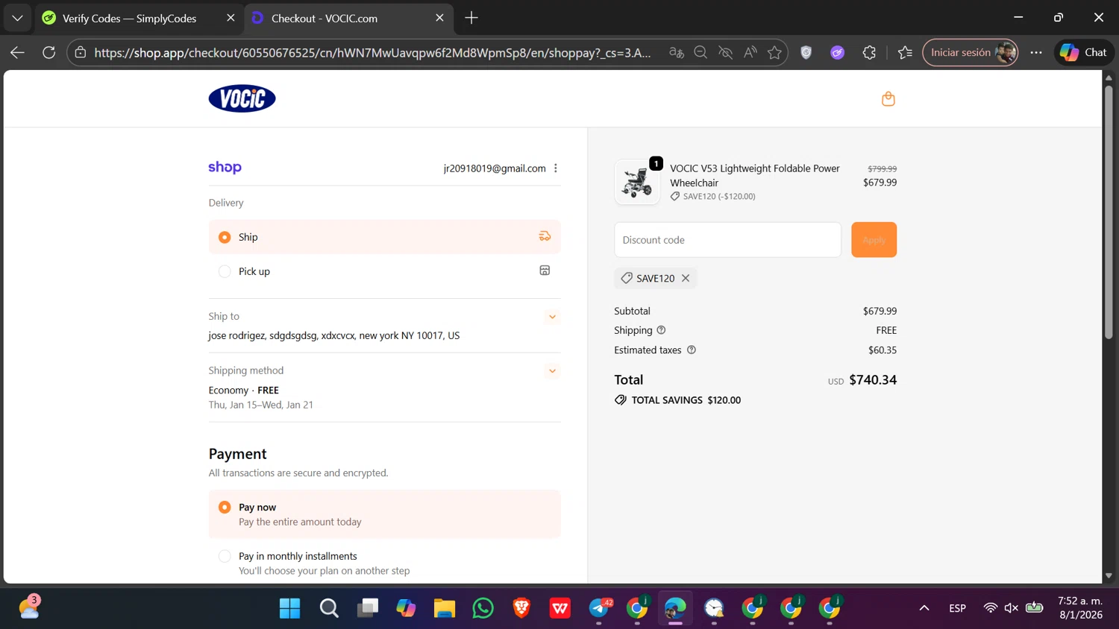Screen dimensions: 1119x629
Task: Open WhatsApp from the taskbar
Action: (483, 608)
